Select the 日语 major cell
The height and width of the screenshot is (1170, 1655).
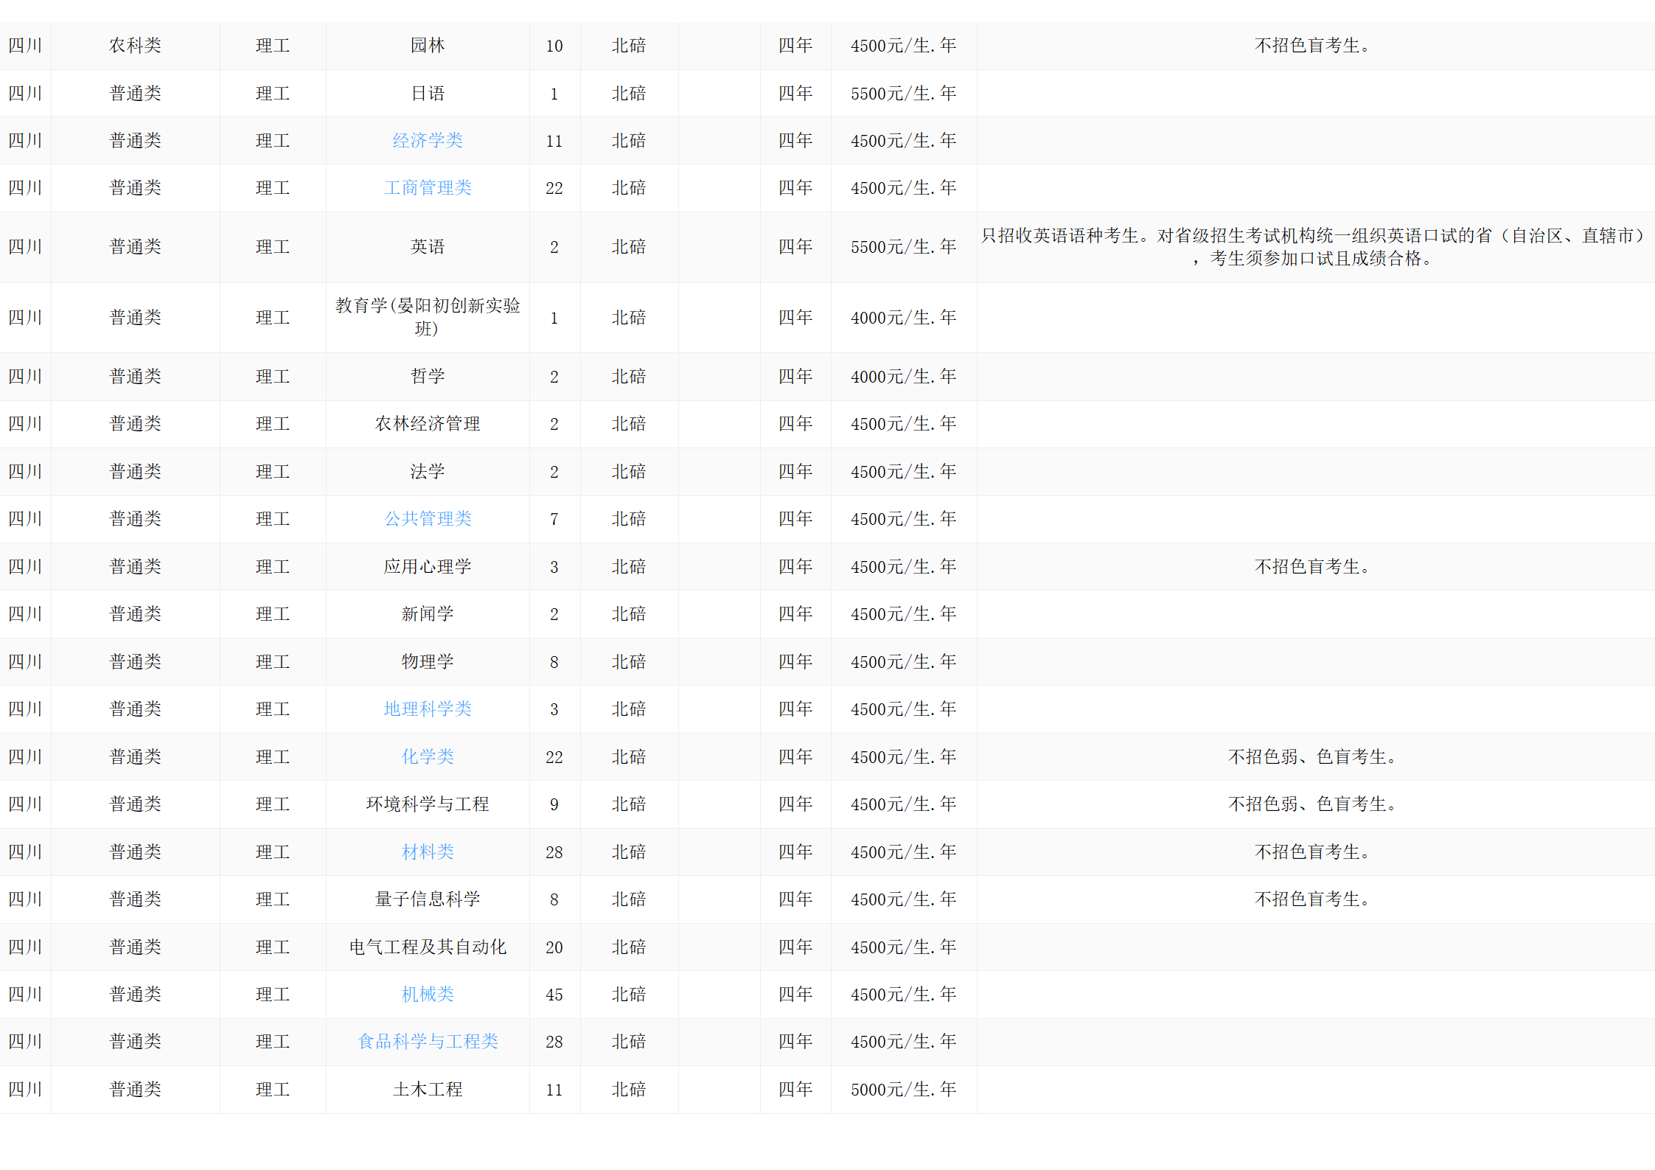428,94
